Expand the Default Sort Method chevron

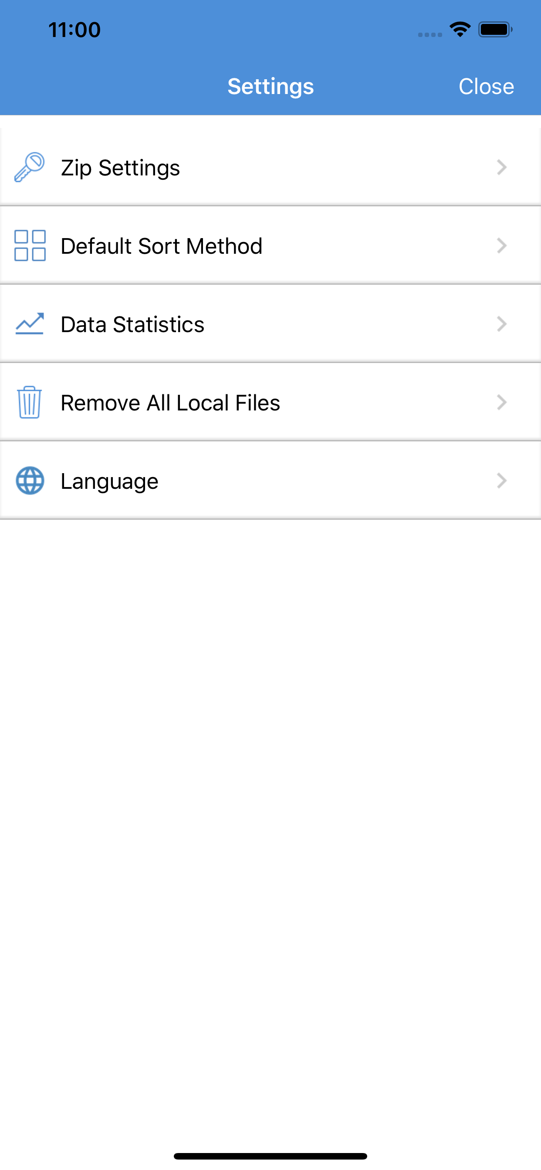tap(501, 246)
